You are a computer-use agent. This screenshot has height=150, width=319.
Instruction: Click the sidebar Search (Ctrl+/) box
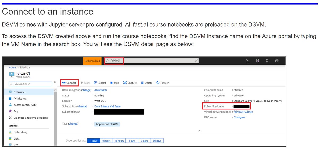tap(31, 84)
